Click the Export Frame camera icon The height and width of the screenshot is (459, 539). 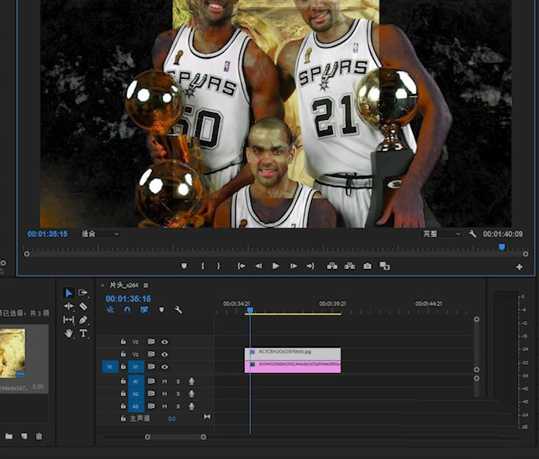[x=368, y=266]
